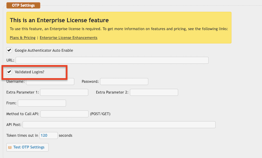Click the 'Validated Logins?' label text
Image resolution: width=262 pixels, height=158 pixels.
click(x=29, y=72)
